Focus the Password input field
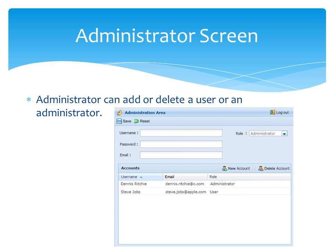 [x=181, y=144]
